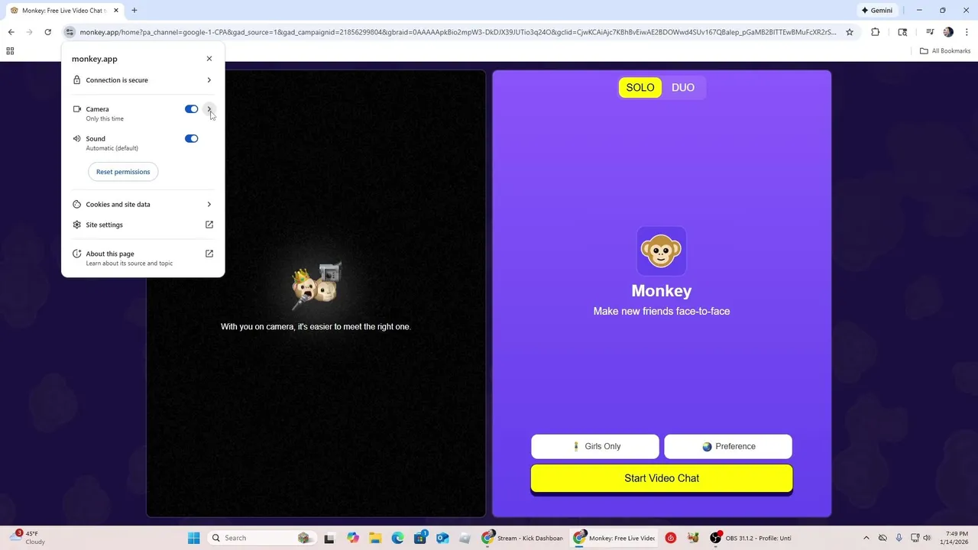Click the site information icon in address bar
Screen dimensions: 978x550
point(70,32)
